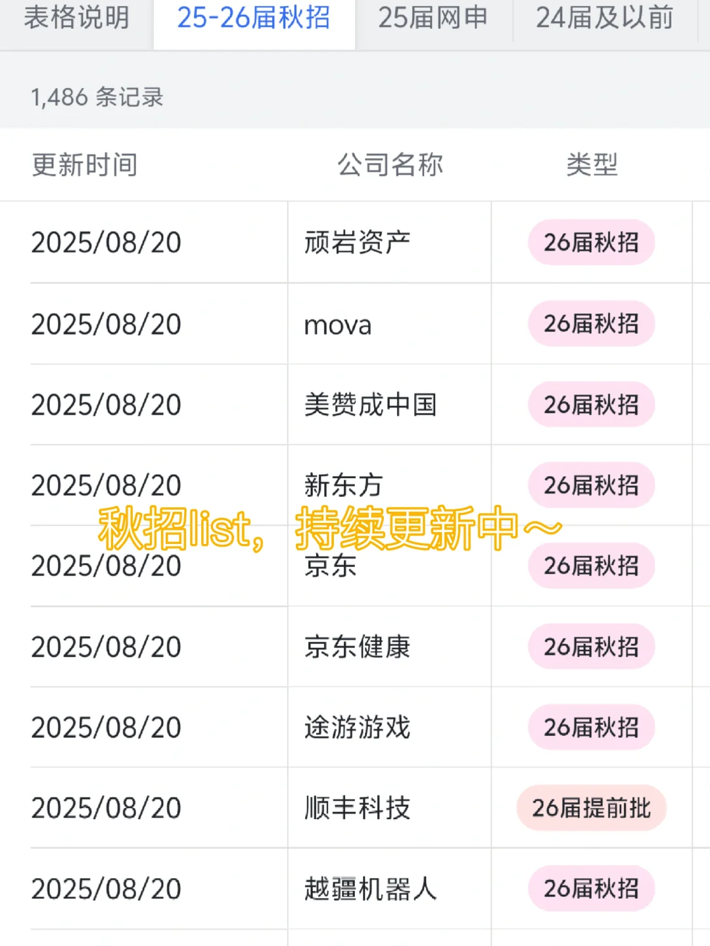The width and height of the screenshot is (710, 946).
Task: Click the 26届提前批 tag for 顺丰科技
Action: (x=592, y=808)
